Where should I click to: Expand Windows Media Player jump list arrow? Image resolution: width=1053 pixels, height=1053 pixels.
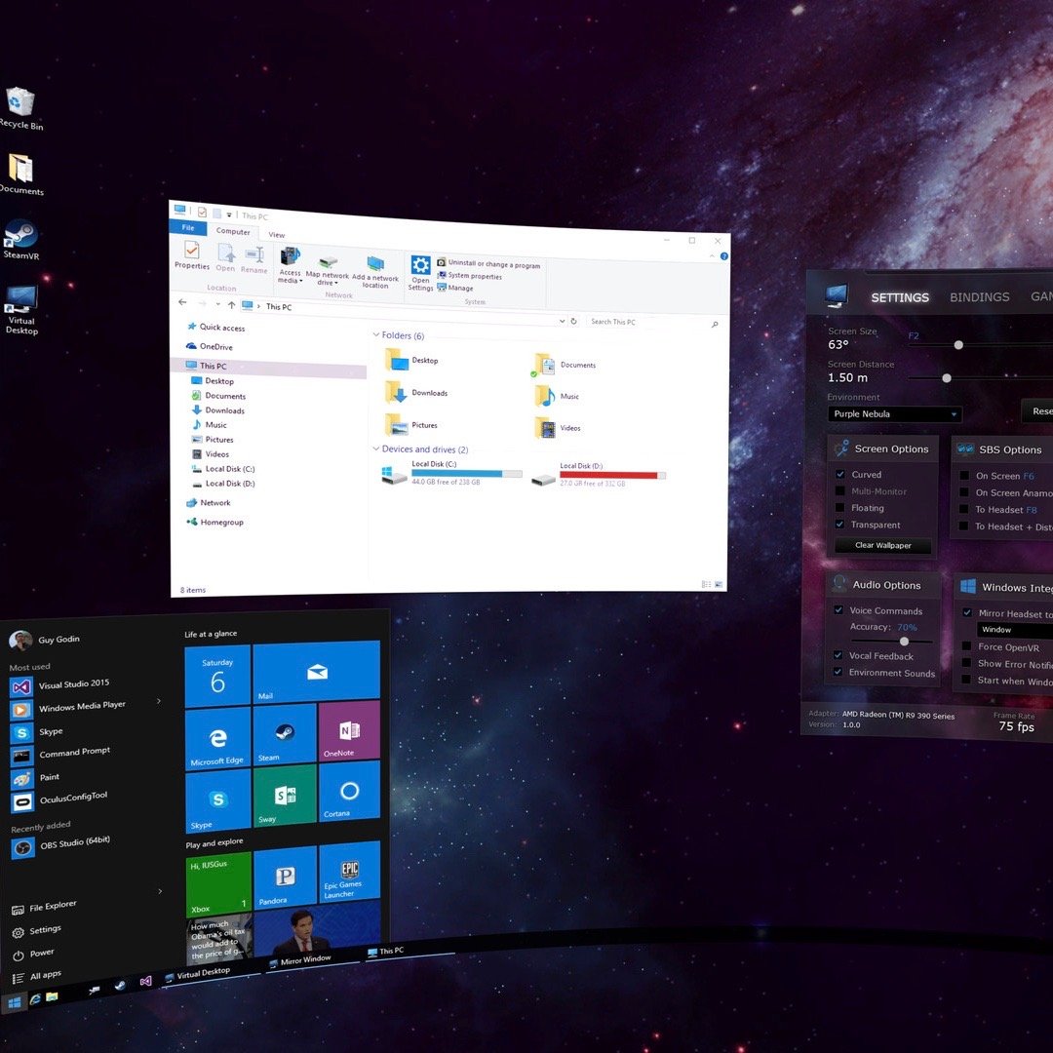[159, 701]
